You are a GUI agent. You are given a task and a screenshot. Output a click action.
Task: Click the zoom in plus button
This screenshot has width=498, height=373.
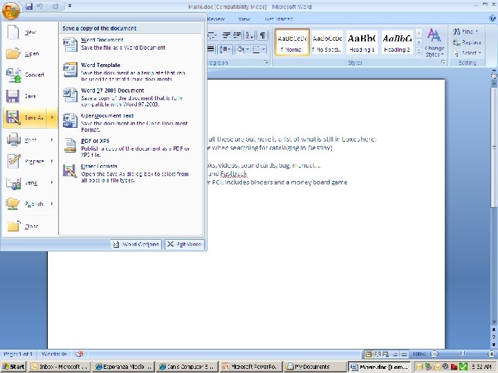coord(492,354)
